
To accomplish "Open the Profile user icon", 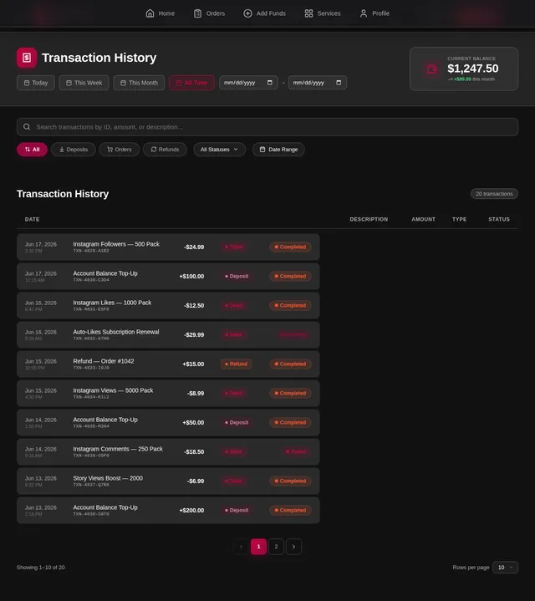I will coord(364,13).
